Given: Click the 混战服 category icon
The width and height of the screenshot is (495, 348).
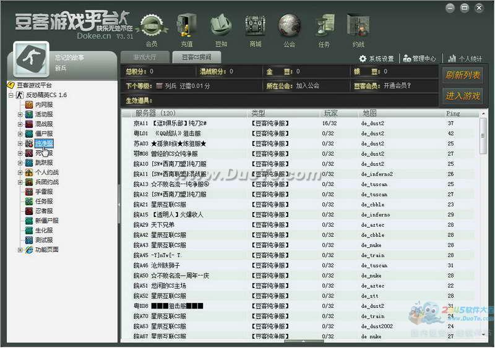Looking at the screenshot, I should click(x=29, y=124).
